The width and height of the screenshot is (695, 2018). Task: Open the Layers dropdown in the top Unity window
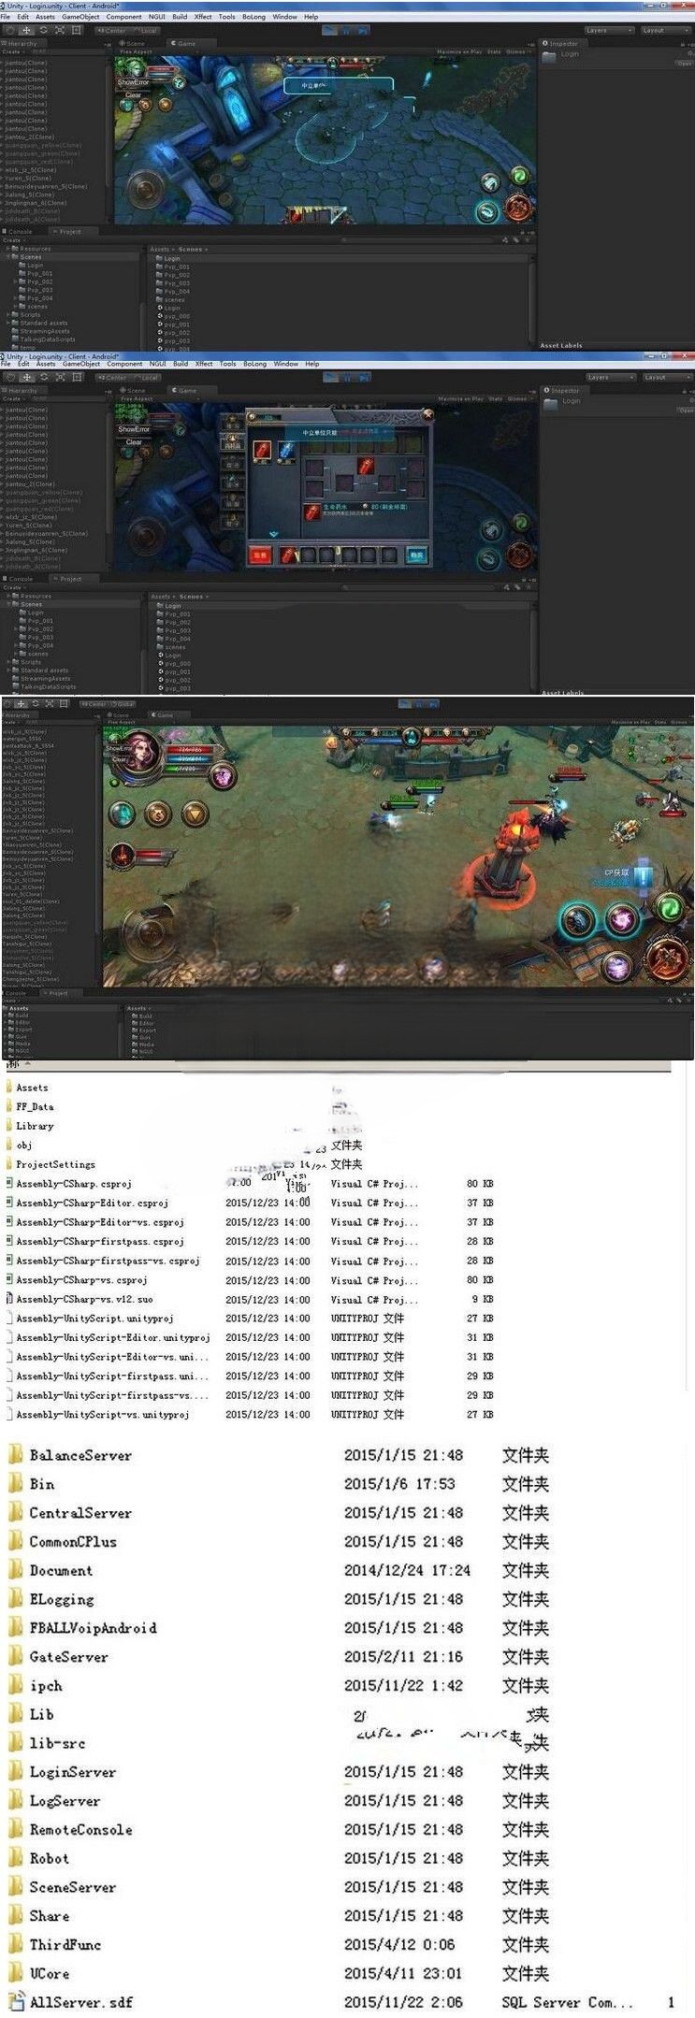tap(609, 30)
